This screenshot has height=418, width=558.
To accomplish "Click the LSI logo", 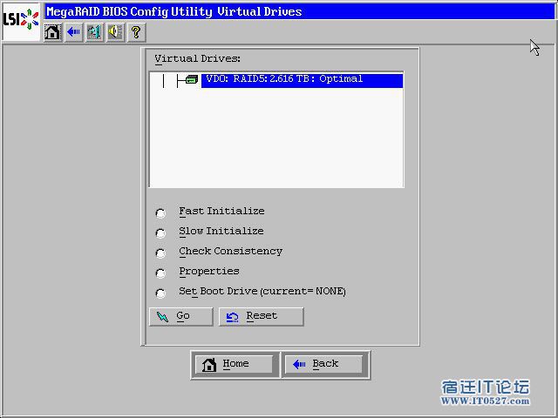I will (21, 21).
